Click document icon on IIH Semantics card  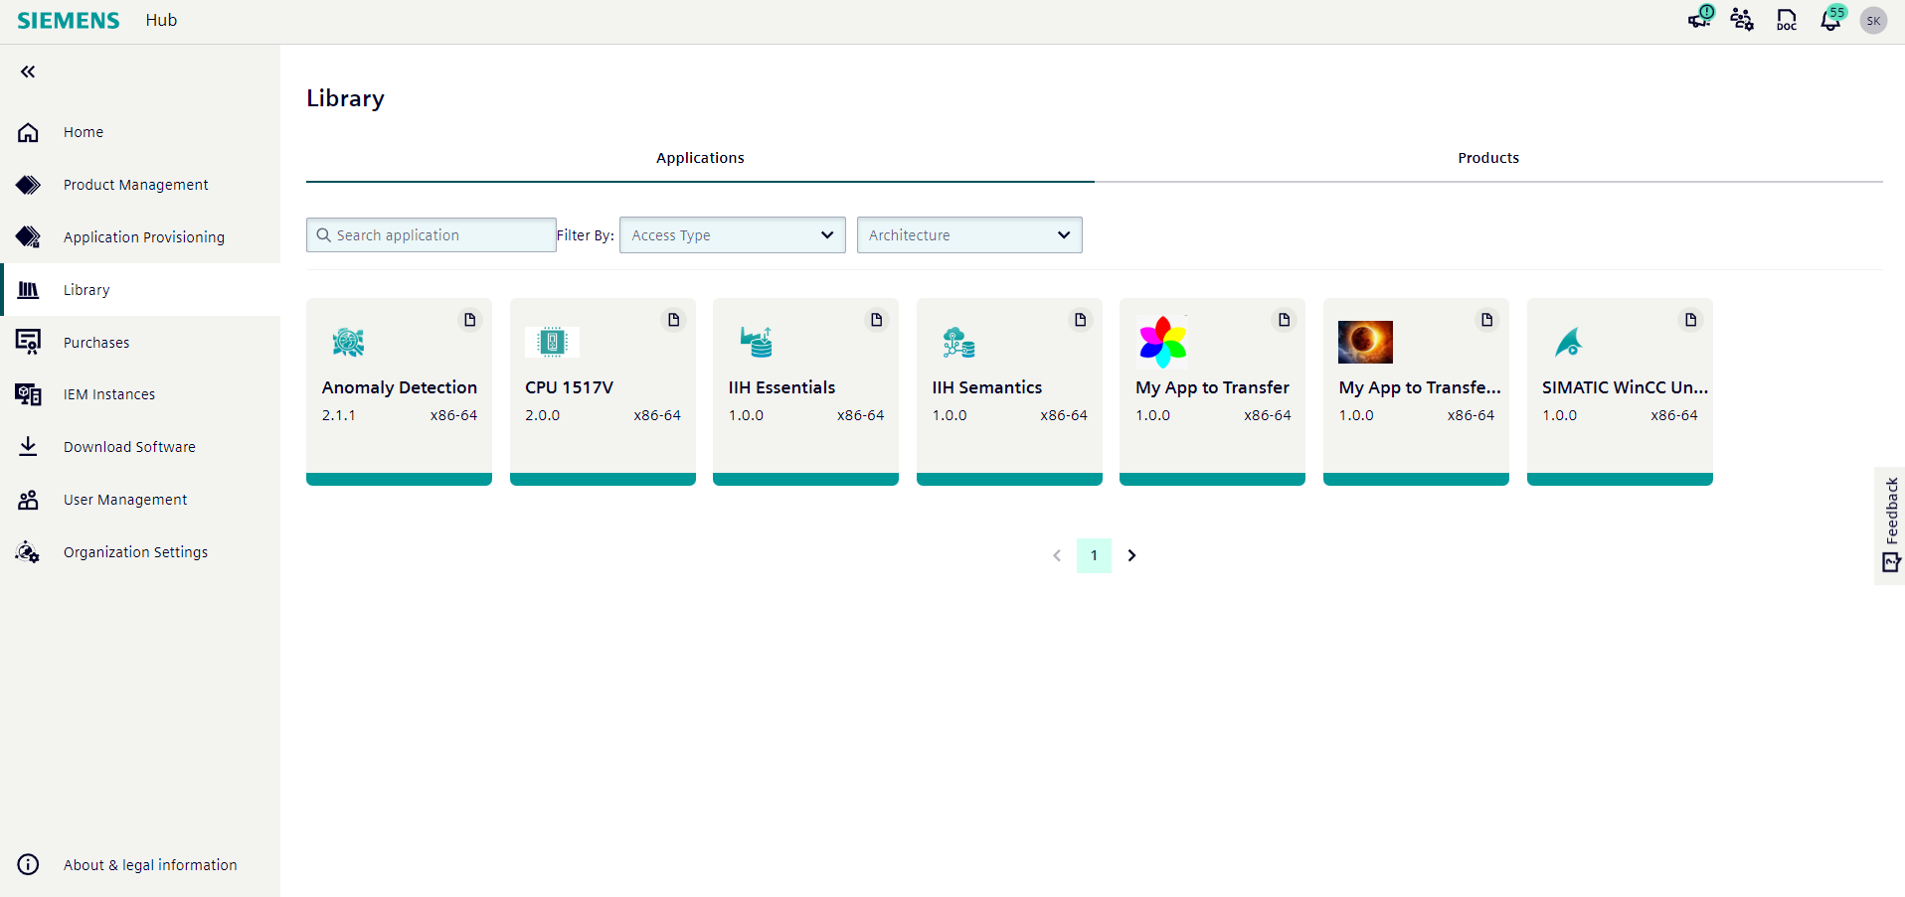pos(1081,320)
